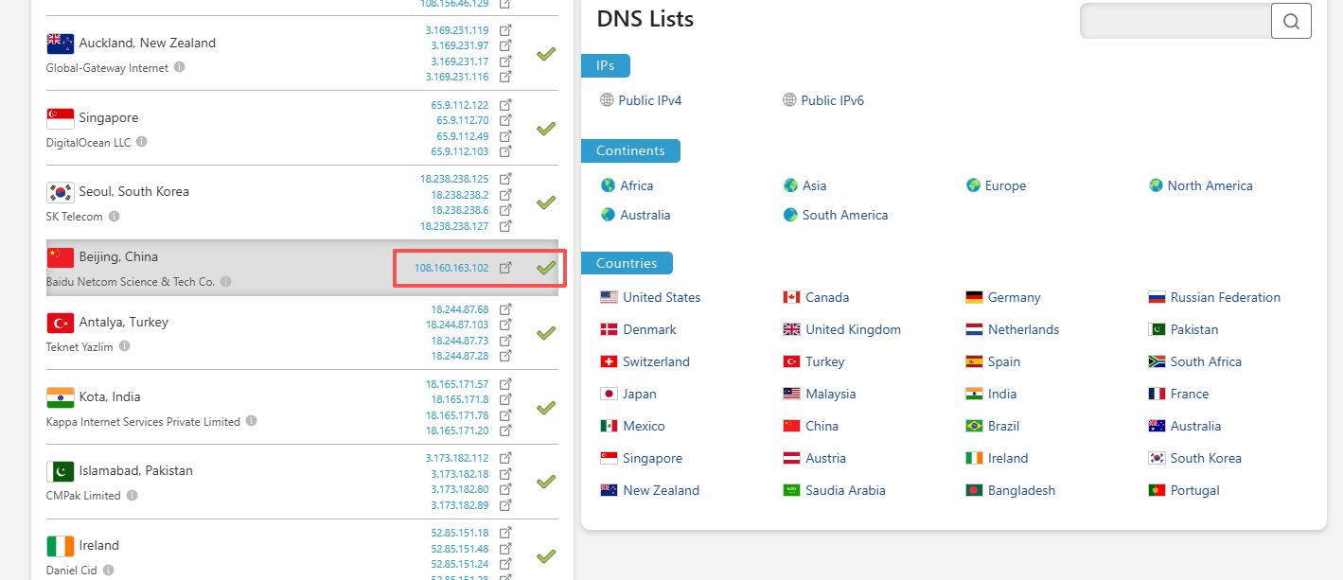Click info icon beside Teknet Yazlim
Image resolution: width=1343 pixels, height=580 pixels.
124,346
